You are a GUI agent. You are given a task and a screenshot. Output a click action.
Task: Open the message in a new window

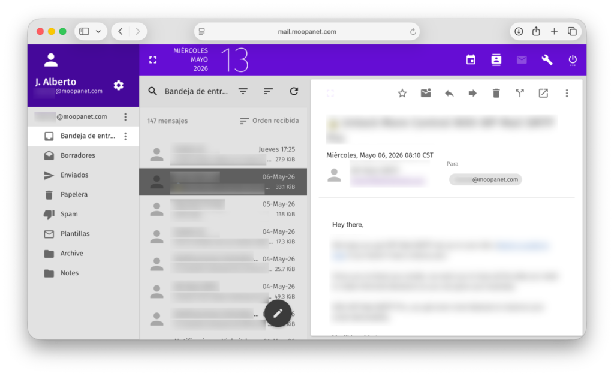tap(543, 93)
